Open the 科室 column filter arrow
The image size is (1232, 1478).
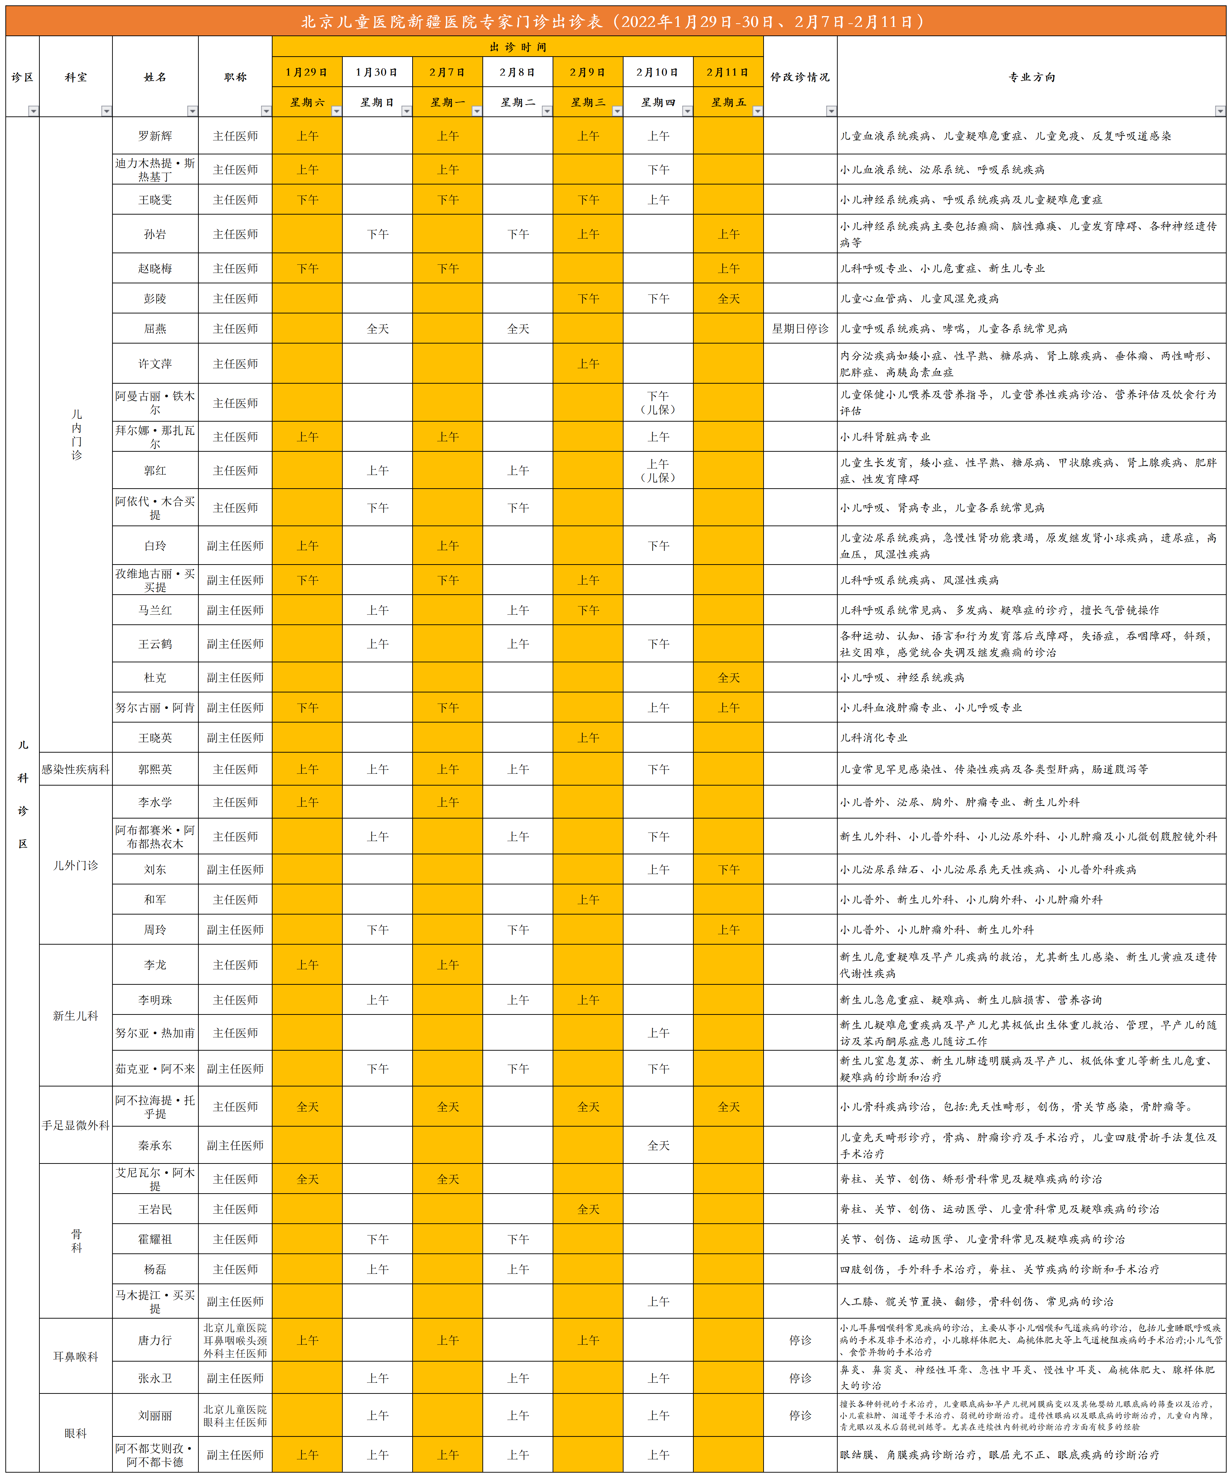click(x=106, y=111)
